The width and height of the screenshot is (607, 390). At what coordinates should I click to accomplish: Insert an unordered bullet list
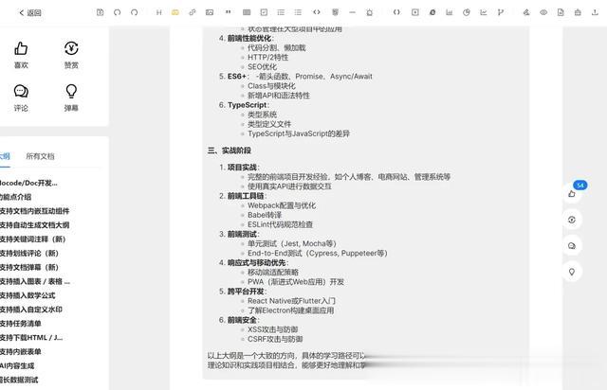[x=298, y=12]
